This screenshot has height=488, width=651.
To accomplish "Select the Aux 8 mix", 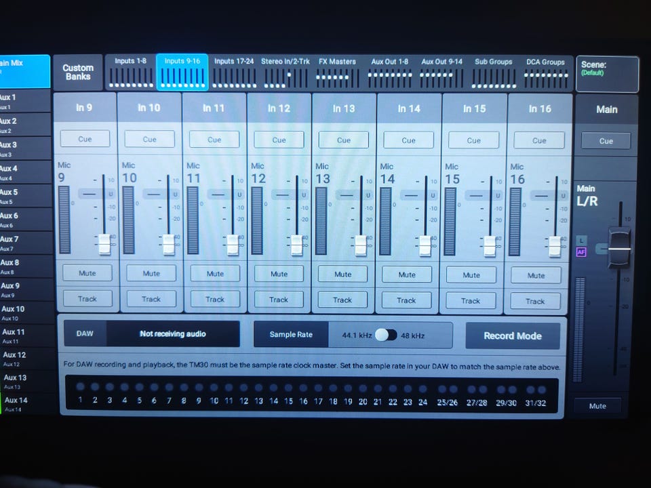I will pos(26,266).
